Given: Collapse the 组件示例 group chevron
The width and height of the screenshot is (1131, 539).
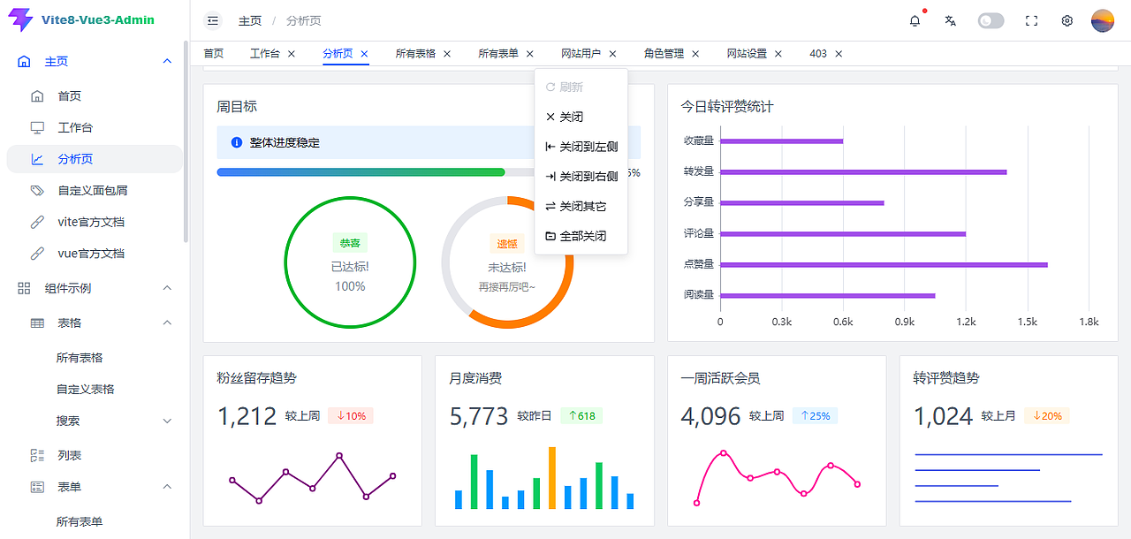Looking at the screenshot, I should [x=167, y=288].
